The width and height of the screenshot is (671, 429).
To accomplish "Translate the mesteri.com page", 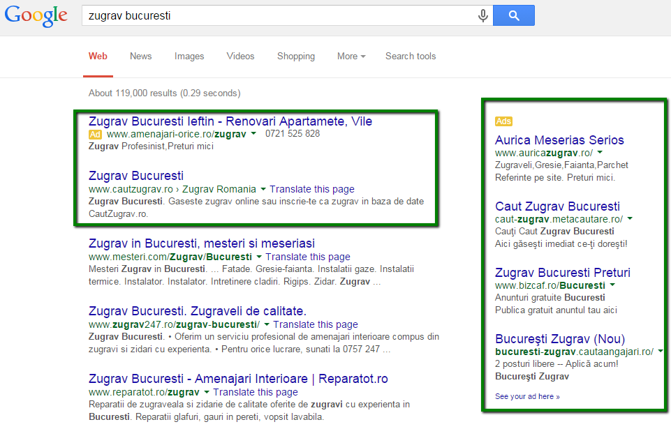I will (308, 257).
